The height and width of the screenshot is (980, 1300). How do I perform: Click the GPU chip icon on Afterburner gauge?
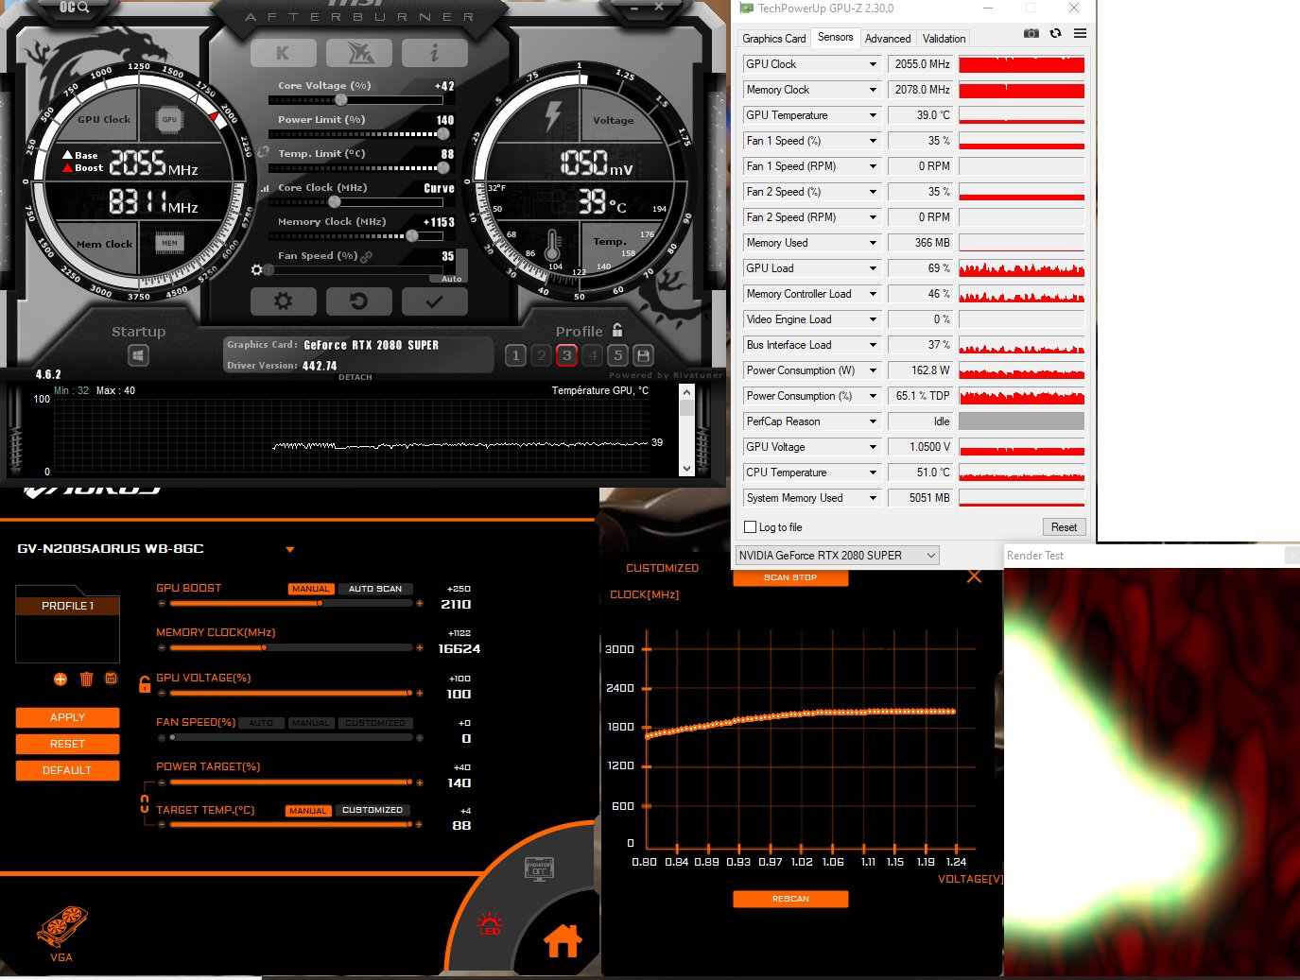tap(169, 120)
